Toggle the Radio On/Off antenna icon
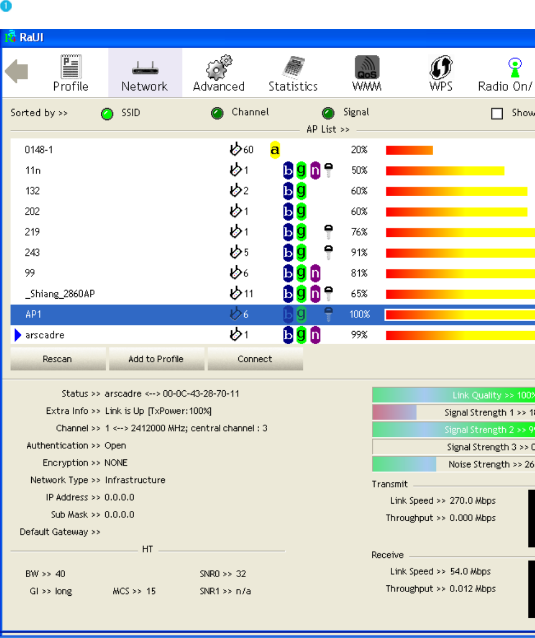 coord(515,67)
